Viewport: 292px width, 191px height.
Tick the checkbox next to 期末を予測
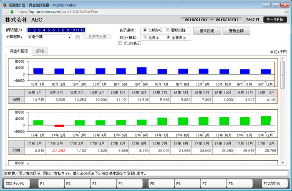[x=78, y=37]
